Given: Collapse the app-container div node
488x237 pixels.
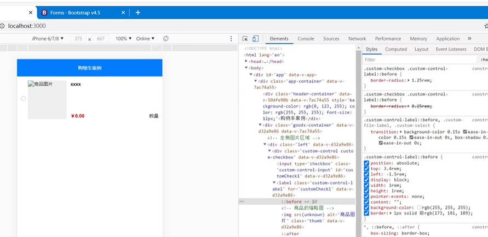Looking at the screenshot, I should click(256, 81).
